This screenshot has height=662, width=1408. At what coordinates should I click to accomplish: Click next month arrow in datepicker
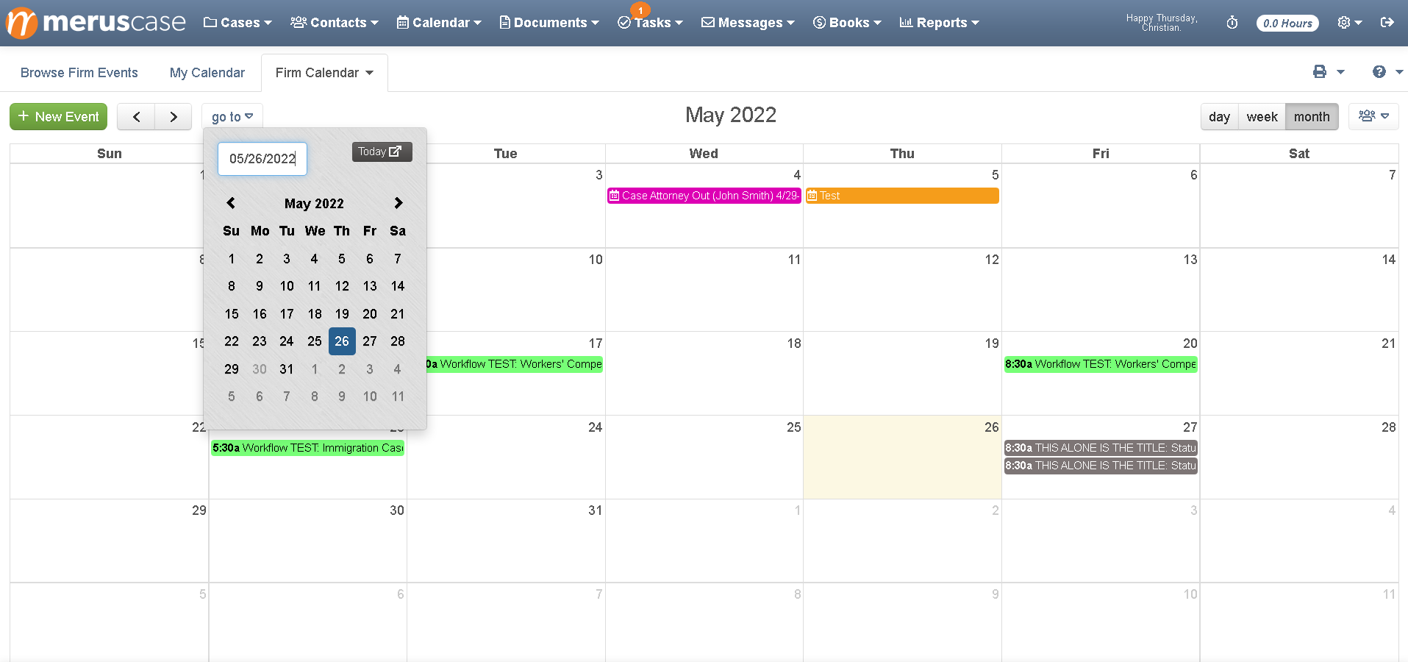click(x=398, y=203)
